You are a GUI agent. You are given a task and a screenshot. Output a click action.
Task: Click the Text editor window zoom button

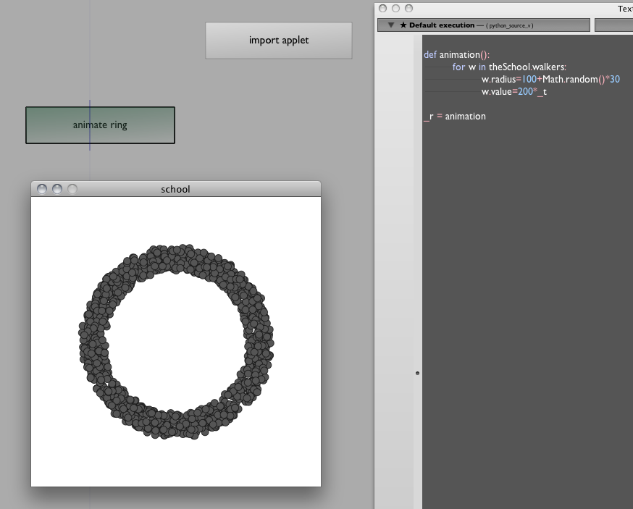(409, 8)
